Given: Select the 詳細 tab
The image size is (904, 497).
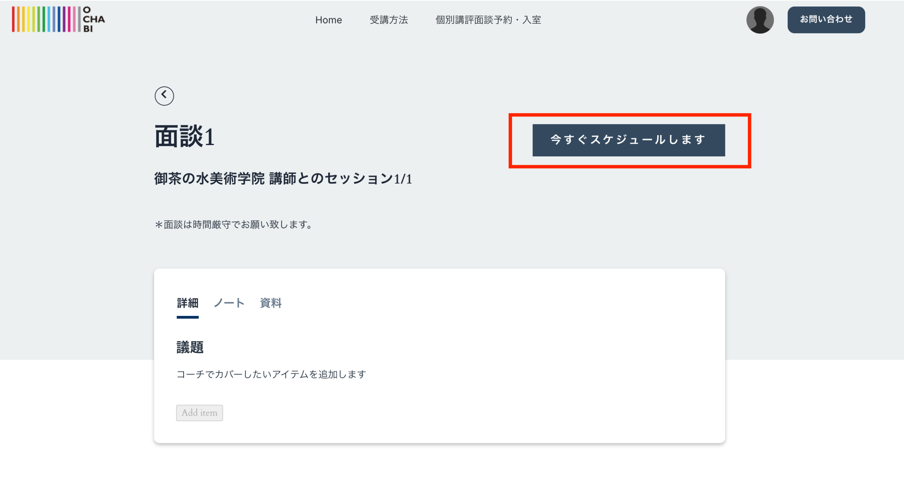Looking at the screenshot, I should [x=188, y=303].
